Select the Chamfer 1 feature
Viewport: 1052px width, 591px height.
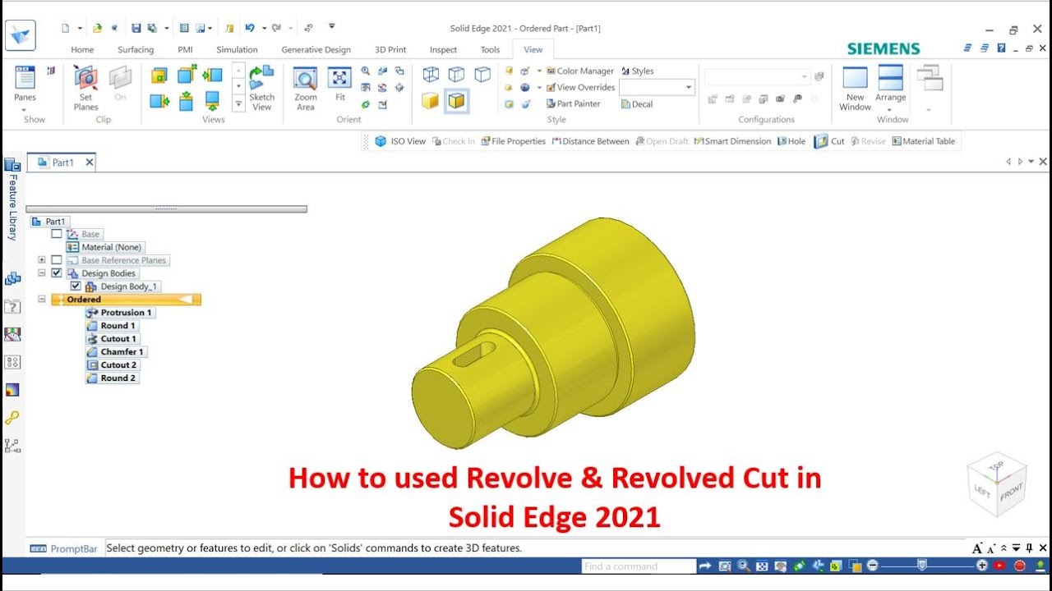pos(115,352)
